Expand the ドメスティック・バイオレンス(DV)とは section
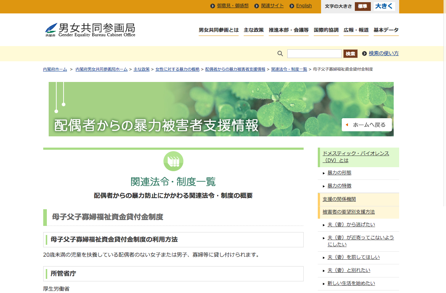 [356, 157]
